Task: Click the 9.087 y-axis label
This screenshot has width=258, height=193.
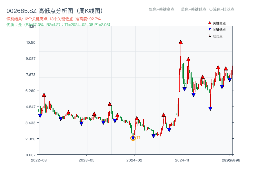Action: tap(30, 59)
